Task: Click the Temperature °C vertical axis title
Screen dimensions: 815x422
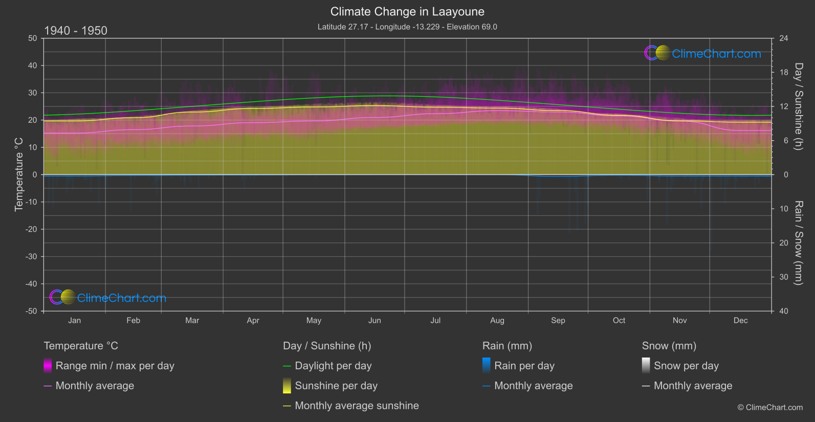Action: 19,174
